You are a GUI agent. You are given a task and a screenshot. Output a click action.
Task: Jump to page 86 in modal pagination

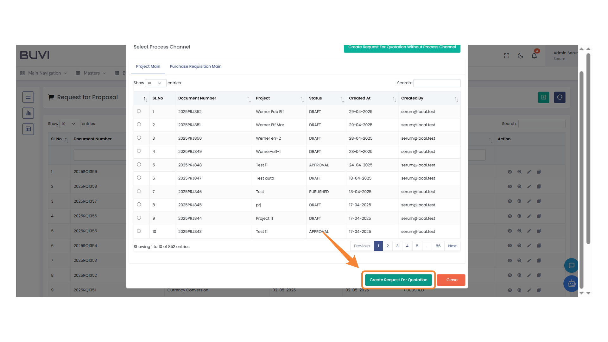438,246
